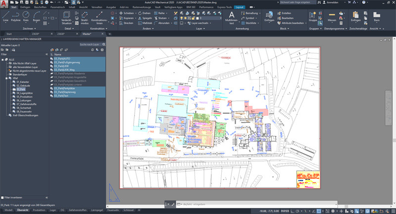
Task: Collapse the filter tree pane with the double-chevron
Action: [x=47, y=54]
